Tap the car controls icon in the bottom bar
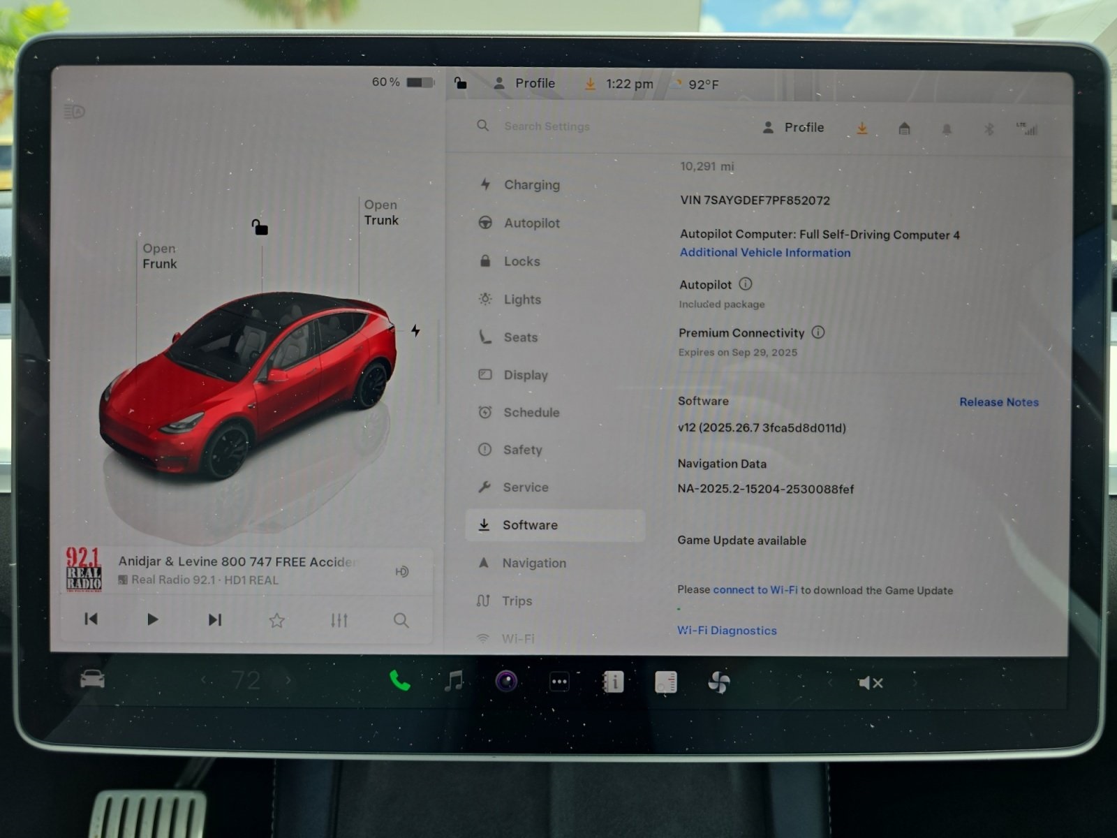The image size is (1117, 838). pyautogui.click(x=92, y=679)
